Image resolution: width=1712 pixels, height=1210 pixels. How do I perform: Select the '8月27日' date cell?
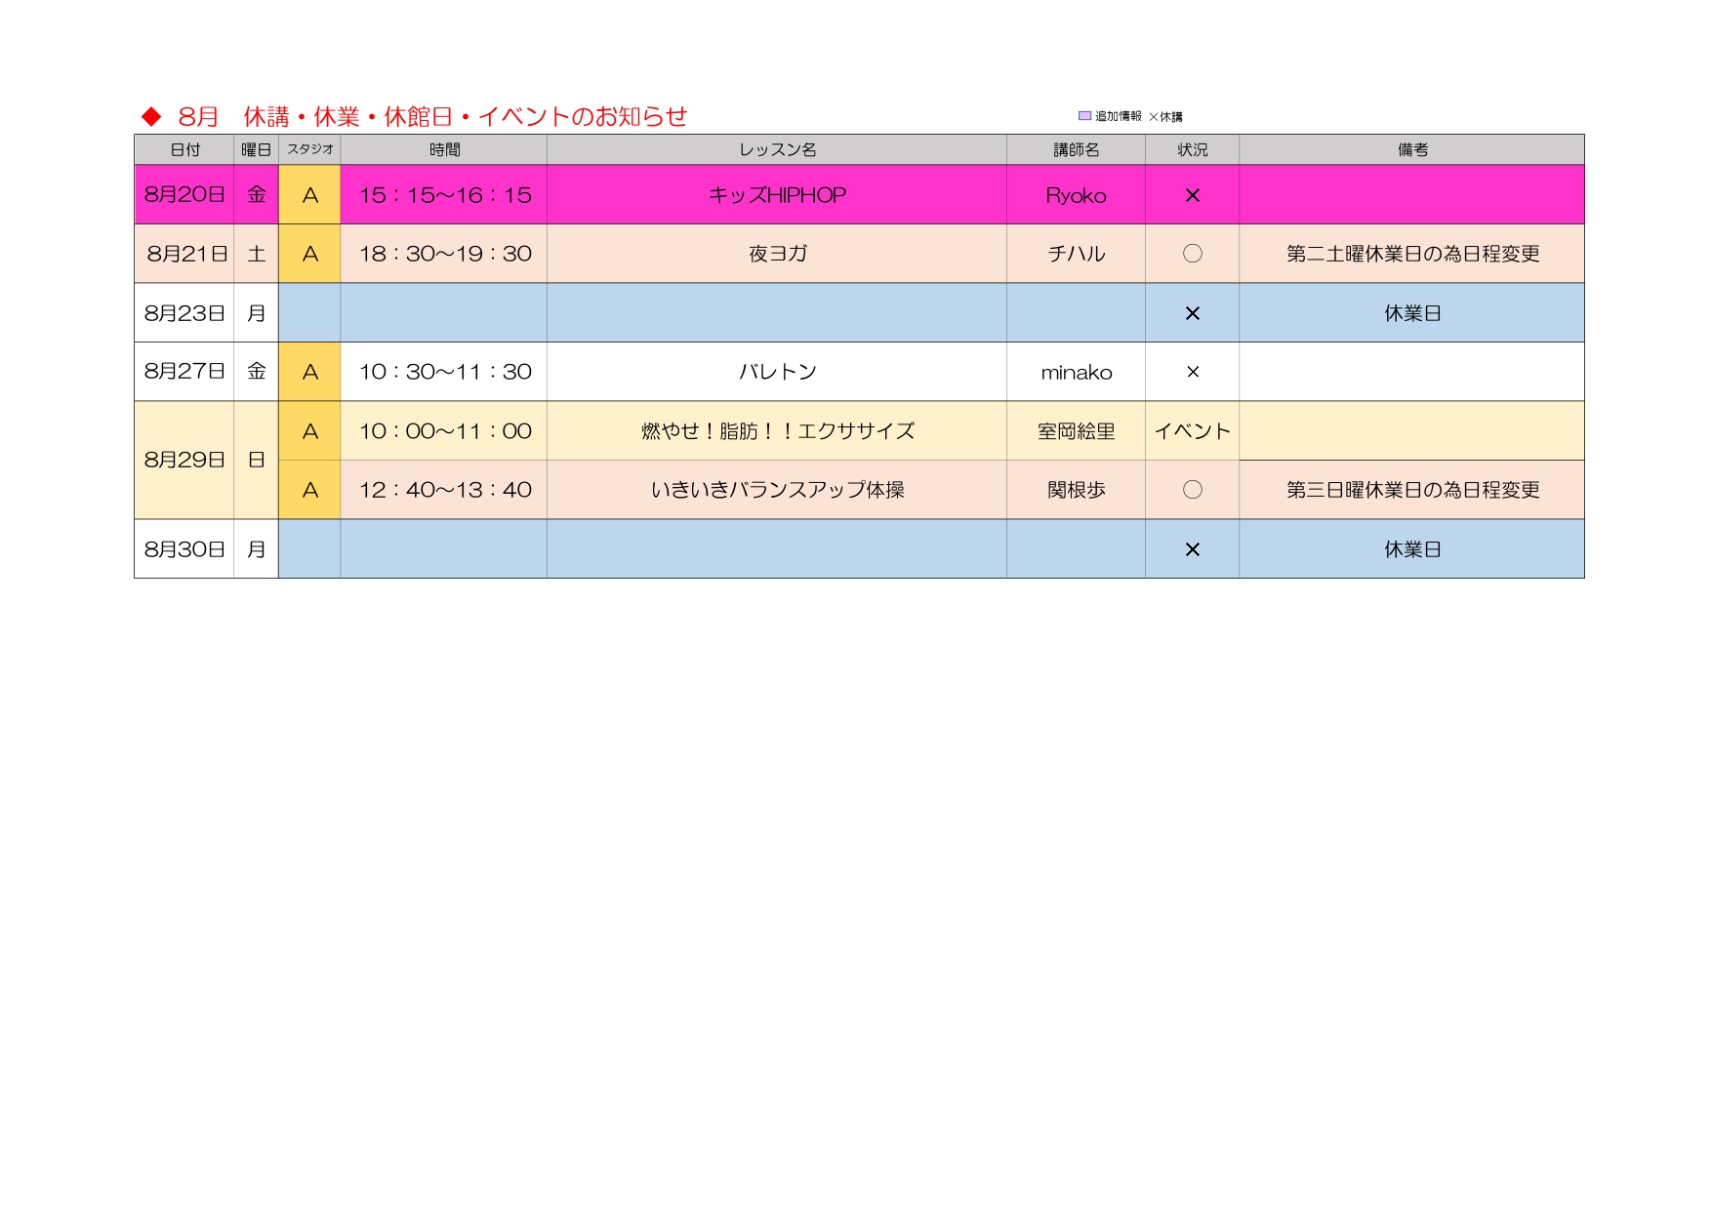coord(184,371)
